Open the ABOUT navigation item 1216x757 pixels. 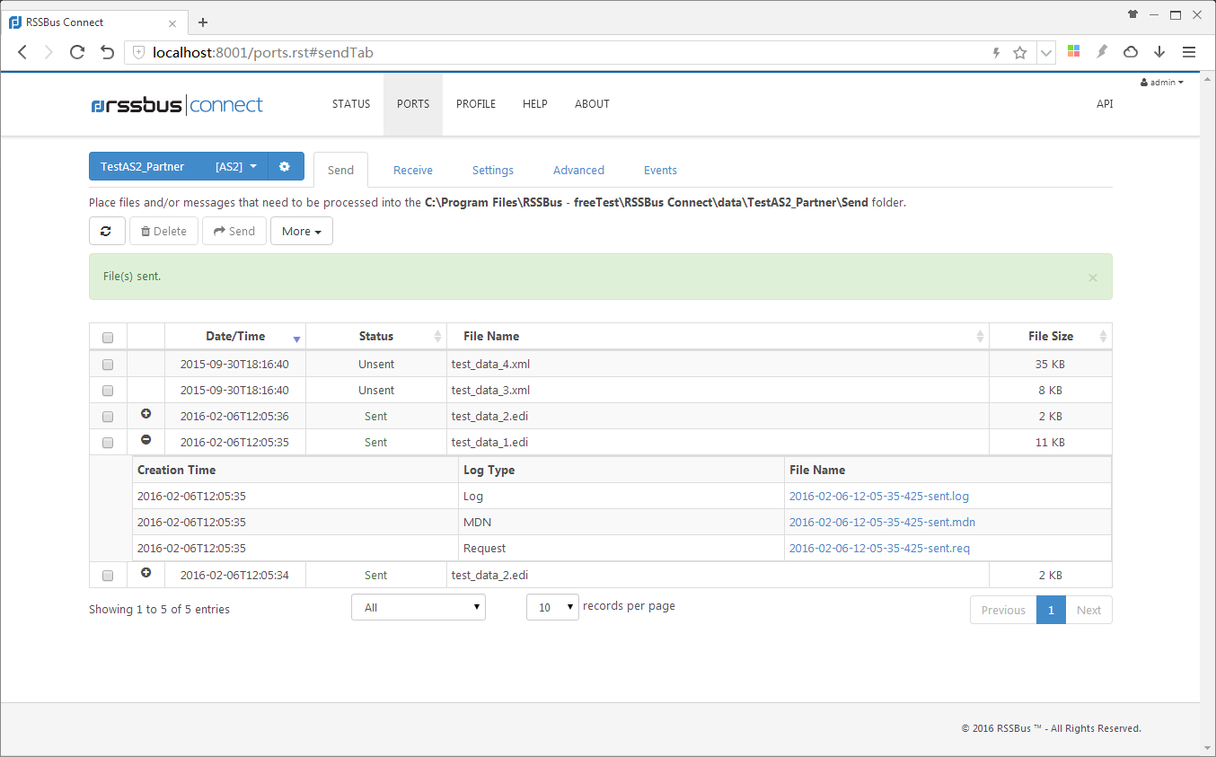[592, 104]
